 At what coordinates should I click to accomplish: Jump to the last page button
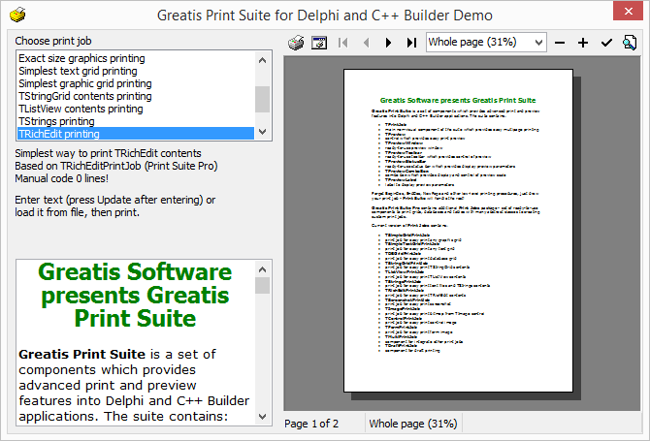(411, 43)
